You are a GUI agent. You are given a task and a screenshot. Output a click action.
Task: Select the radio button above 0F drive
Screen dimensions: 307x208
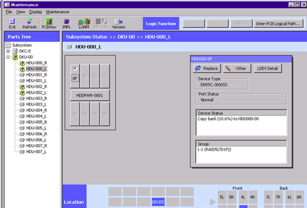75,69
